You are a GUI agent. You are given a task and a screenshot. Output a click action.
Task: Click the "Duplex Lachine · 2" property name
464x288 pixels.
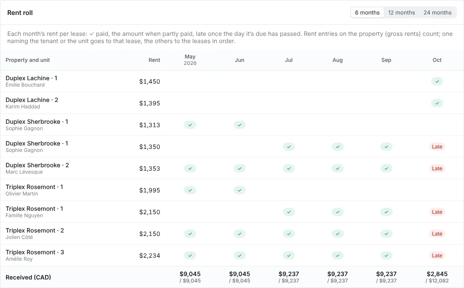32,100
